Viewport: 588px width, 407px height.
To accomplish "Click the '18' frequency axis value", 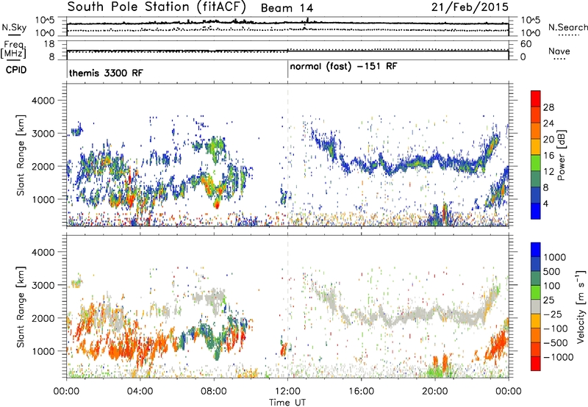I will 49,44.
